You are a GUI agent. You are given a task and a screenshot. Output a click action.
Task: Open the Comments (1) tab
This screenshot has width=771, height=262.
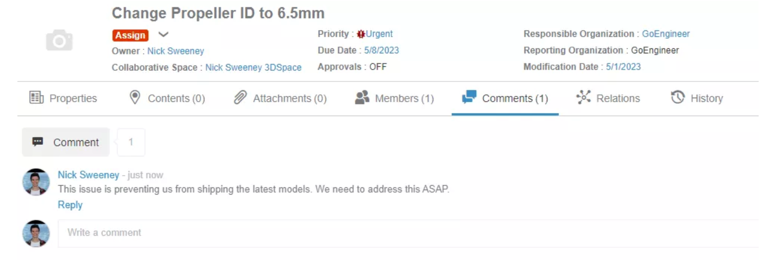(x=505, y=98)
